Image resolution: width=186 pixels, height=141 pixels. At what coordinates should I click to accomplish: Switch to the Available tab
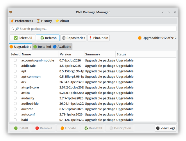[x=62, y=47]
